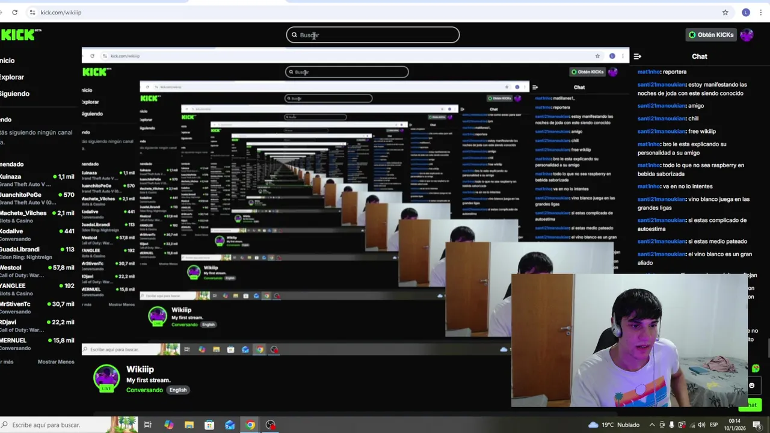Screen dimensions: 770x433
Task: Open recommended channel Machete_Vilches
Action: [x=37, y=216]
